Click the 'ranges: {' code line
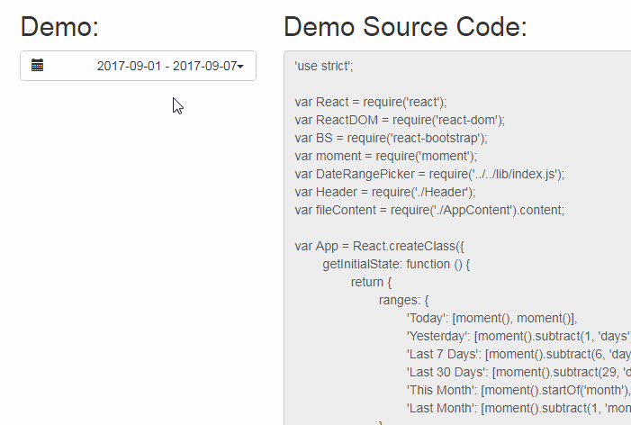This screenshot has width=631, height=425. pos(403,300)
